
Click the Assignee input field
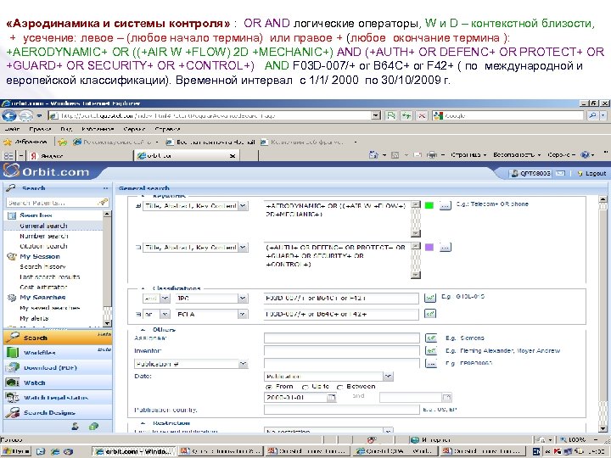pyautogui.click(x=342, y=338)
